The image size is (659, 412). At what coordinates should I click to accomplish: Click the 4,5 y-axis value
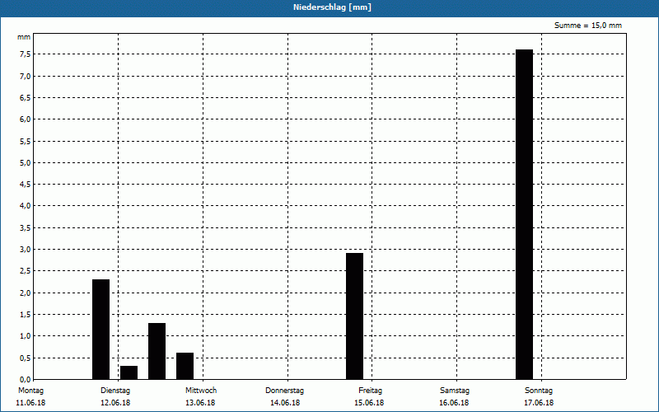[25, 184]
